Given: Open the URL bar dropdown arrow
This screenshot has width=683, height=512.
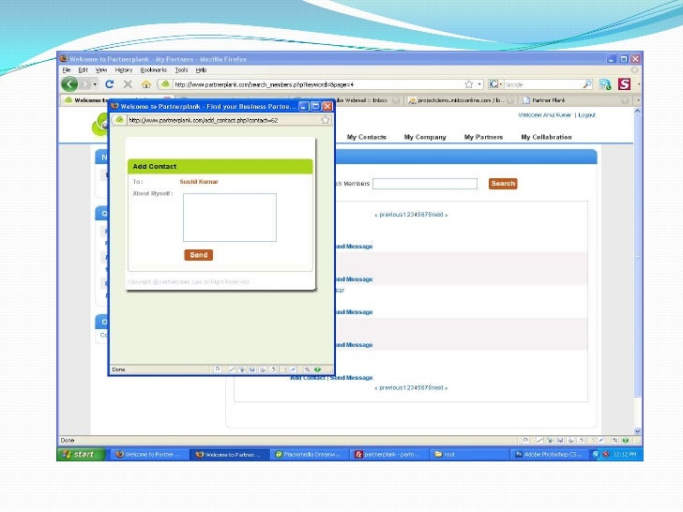Looking at the screenshot, I should (x=479, y=84).
